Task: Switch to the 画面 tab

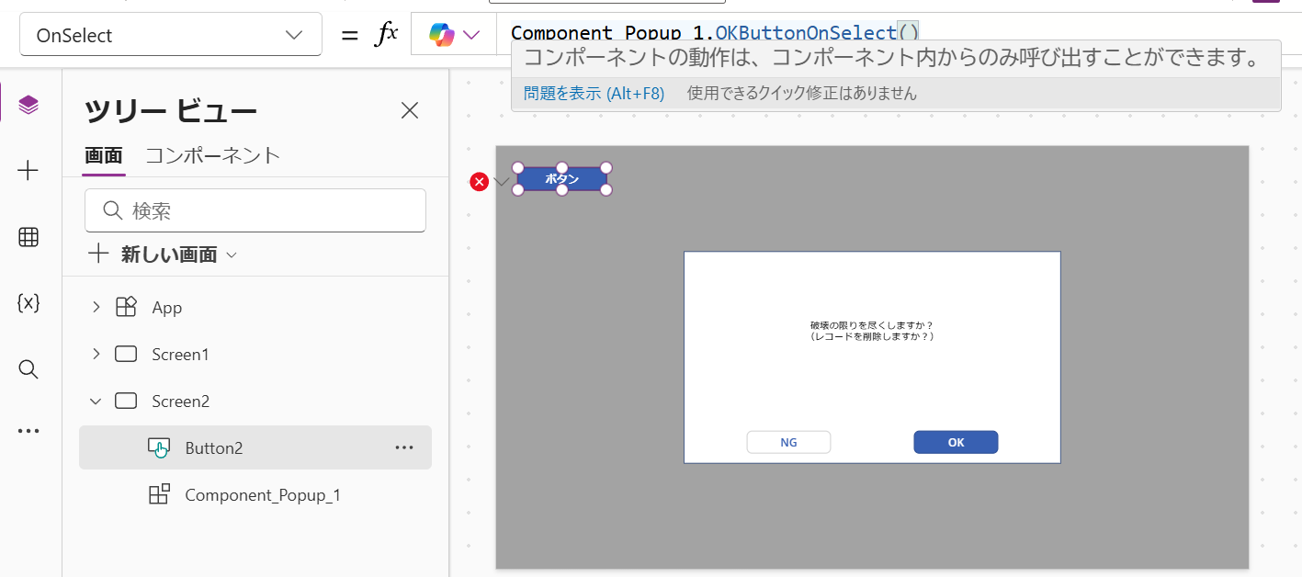Action: [104, 155]
